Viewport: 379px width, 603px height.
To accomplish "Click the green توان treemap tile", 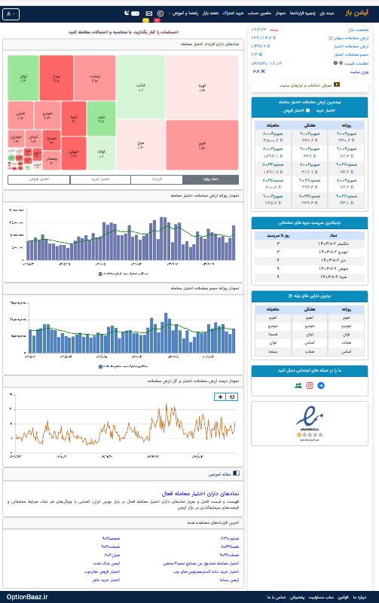I will pyautogui.click(x=23, y=78).
